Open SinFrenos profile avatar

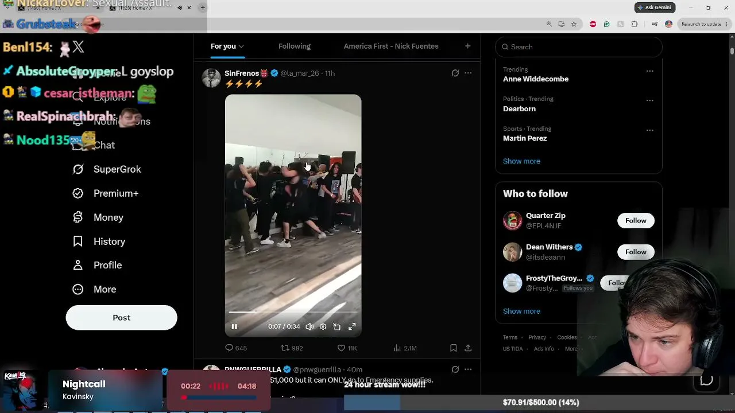211,78
